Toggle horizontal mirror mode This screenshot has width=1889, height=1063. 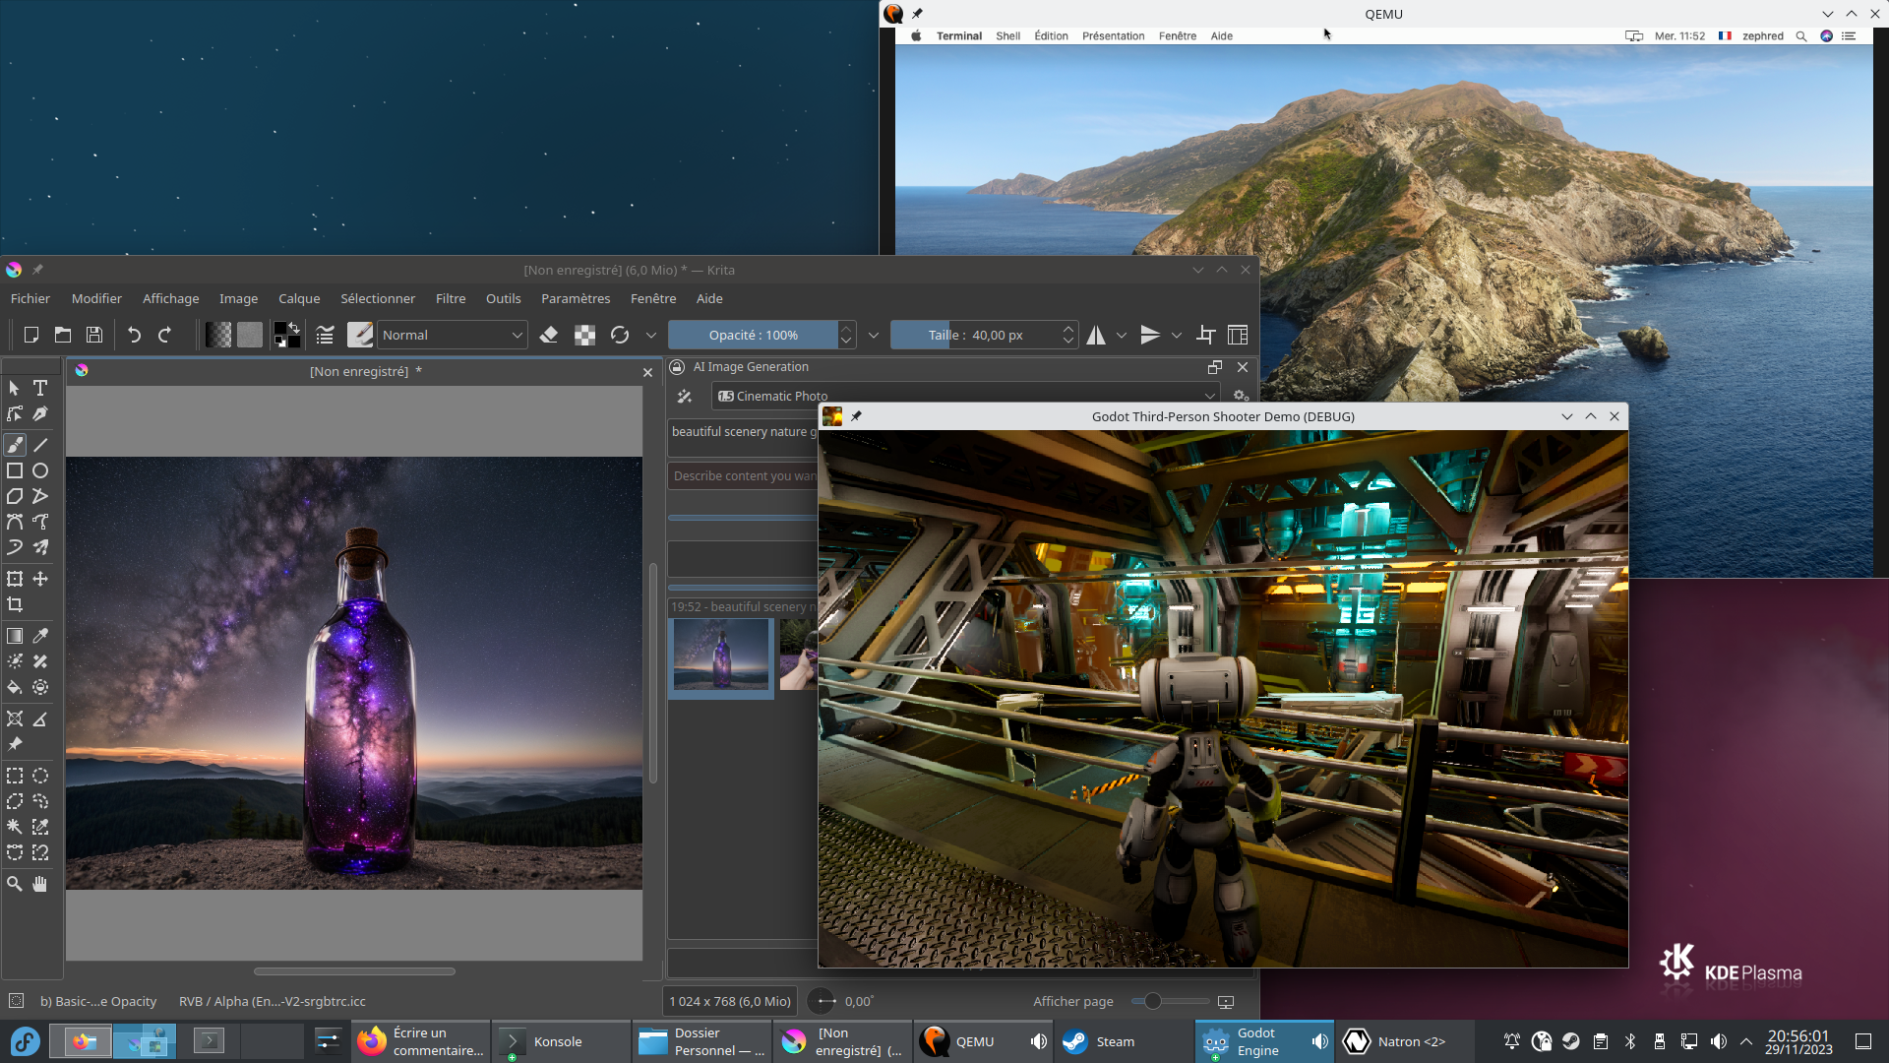pyautogui.click(x=1096, y=335)
